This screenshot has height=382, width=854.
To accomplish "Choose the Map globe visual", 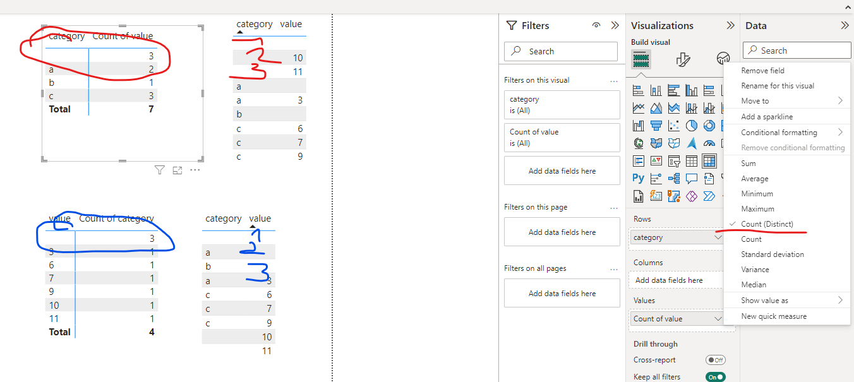I will click(638, 143).
